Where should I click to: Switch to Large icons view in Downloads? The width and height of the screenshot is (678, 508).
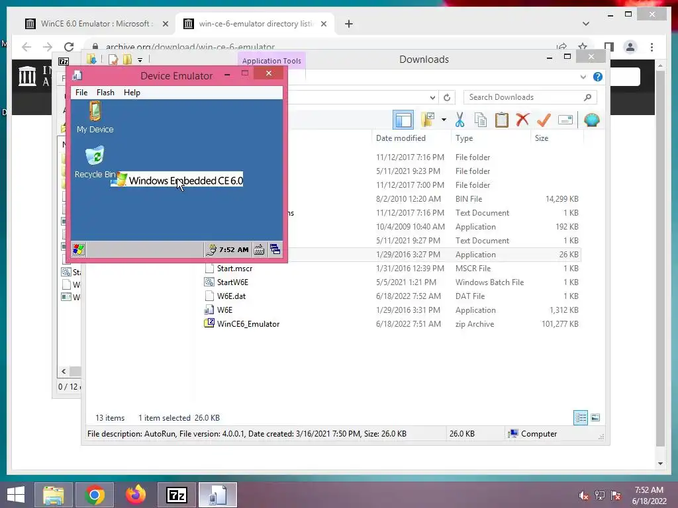pyautogui.click(x=595, y=417)
